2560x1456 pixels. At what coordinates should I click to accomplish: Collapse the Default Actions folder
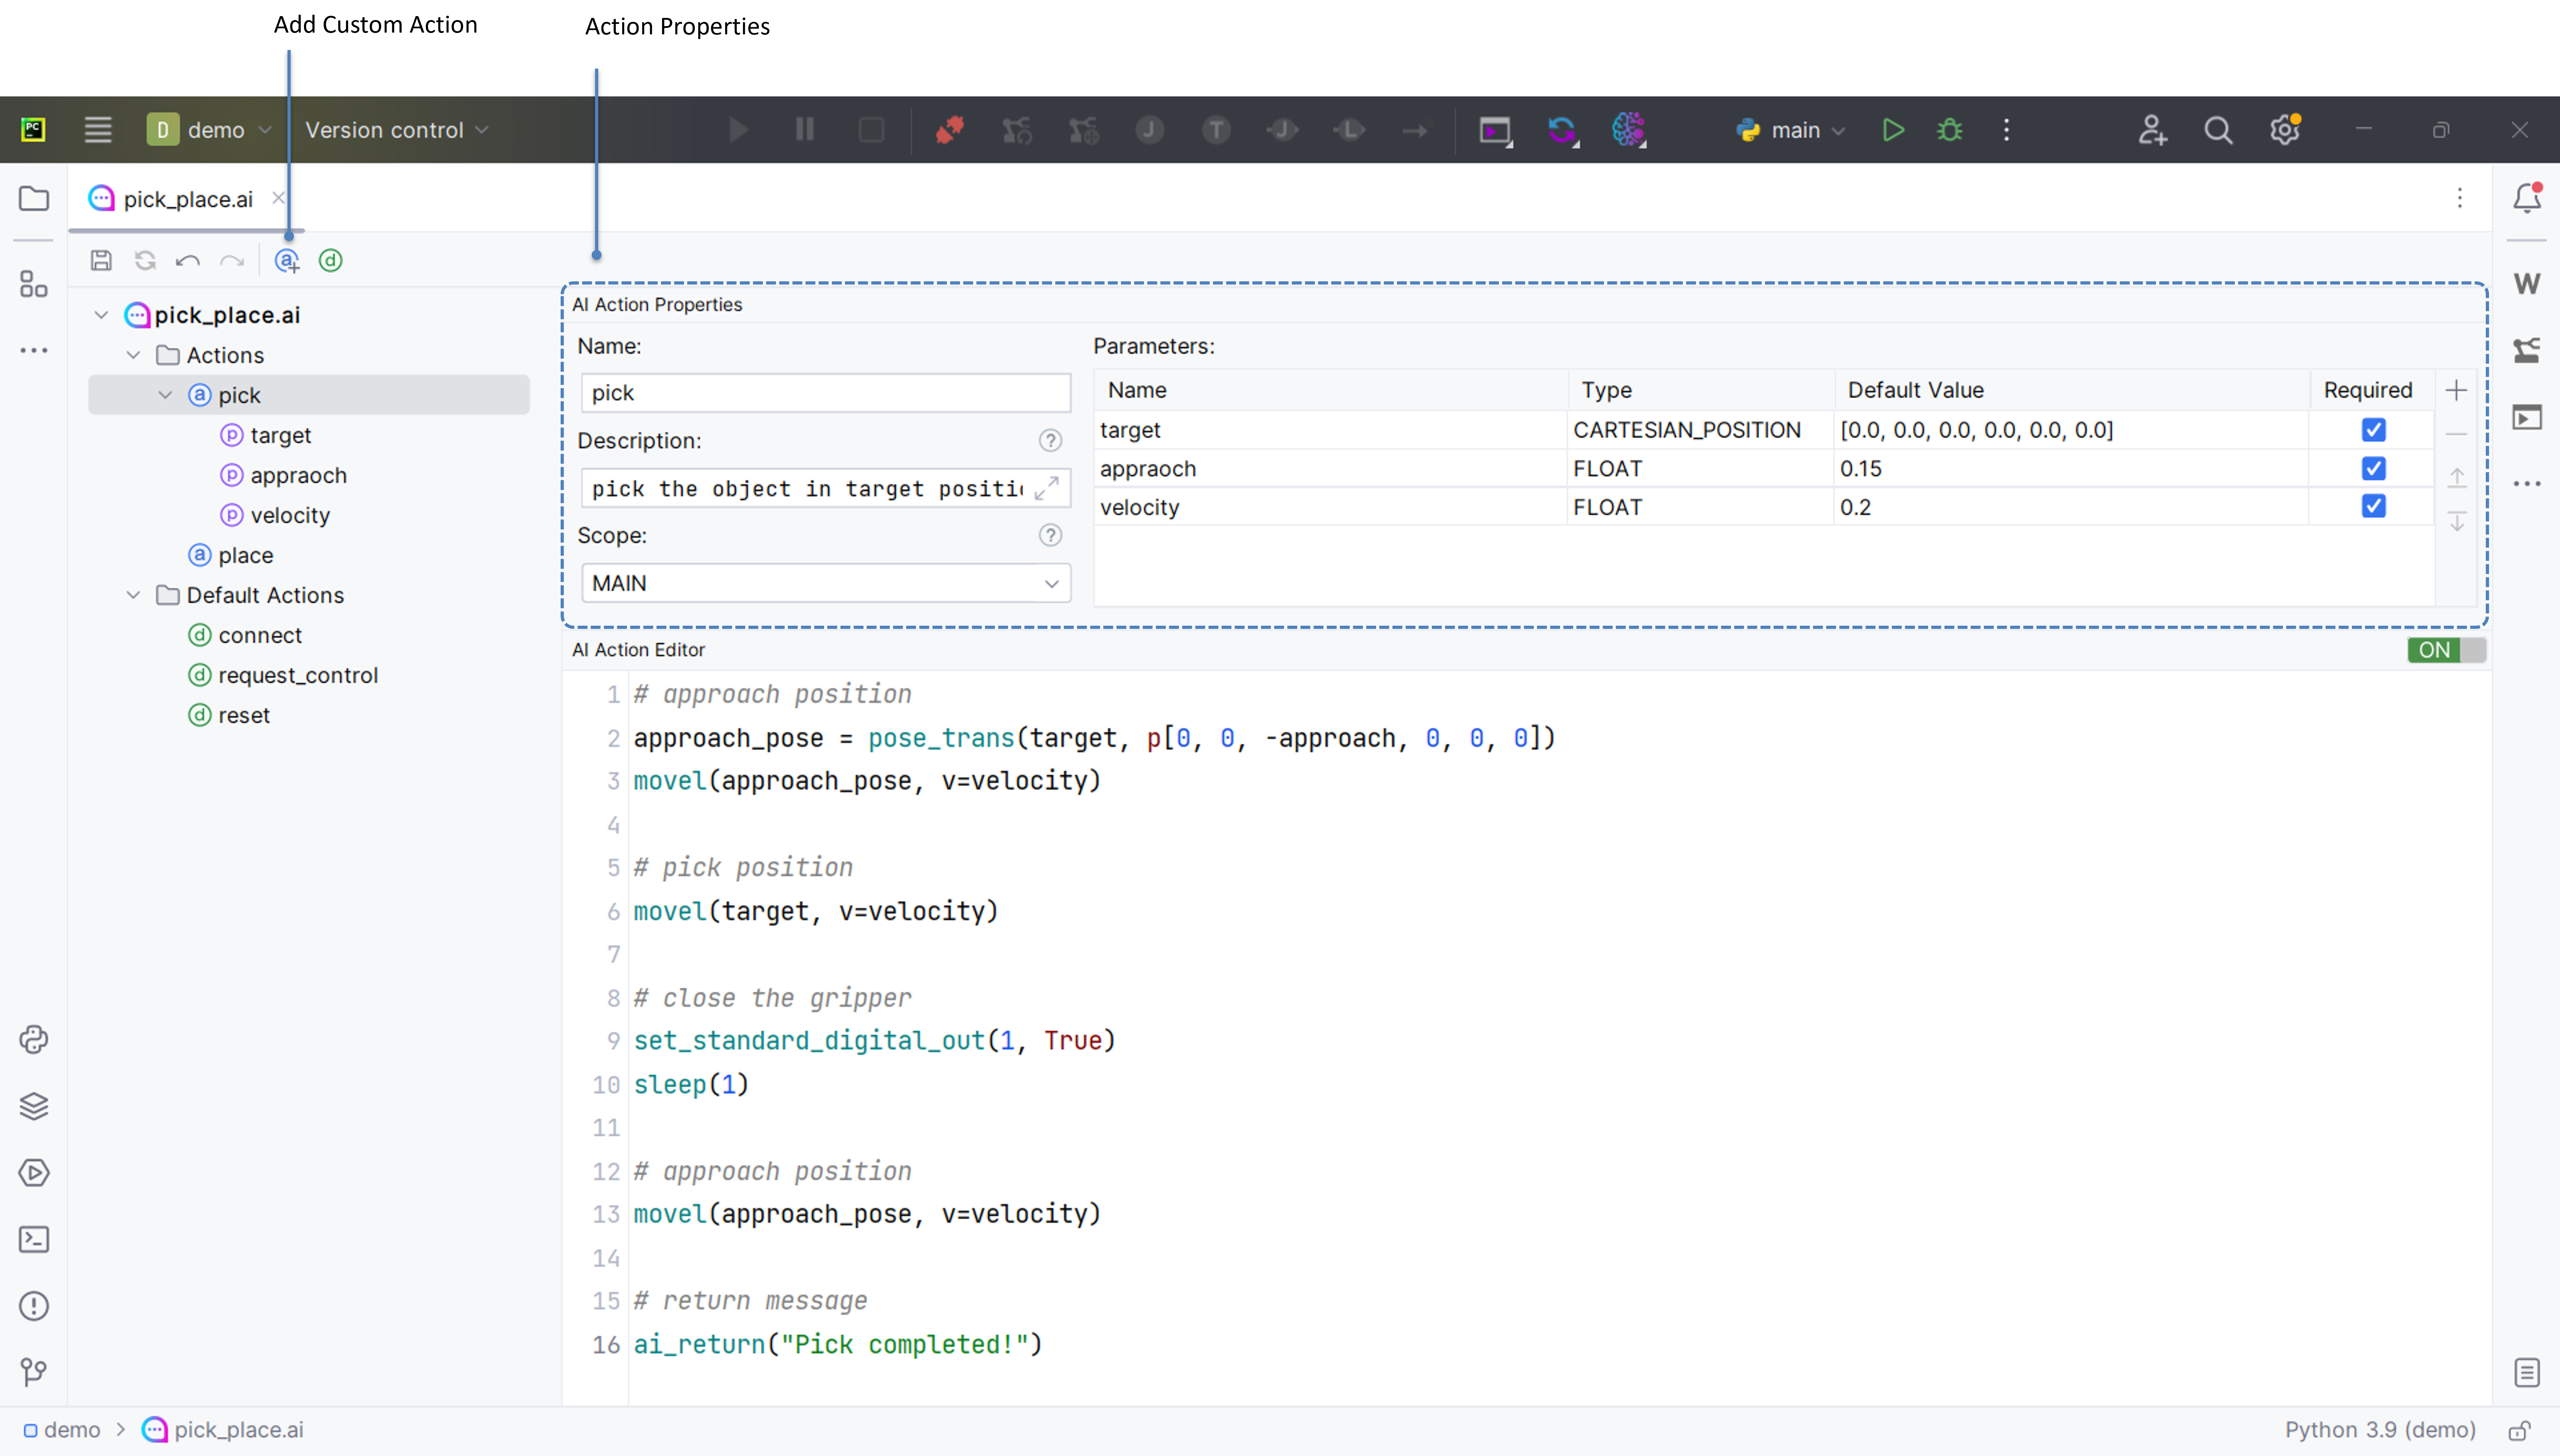point(133,595)
